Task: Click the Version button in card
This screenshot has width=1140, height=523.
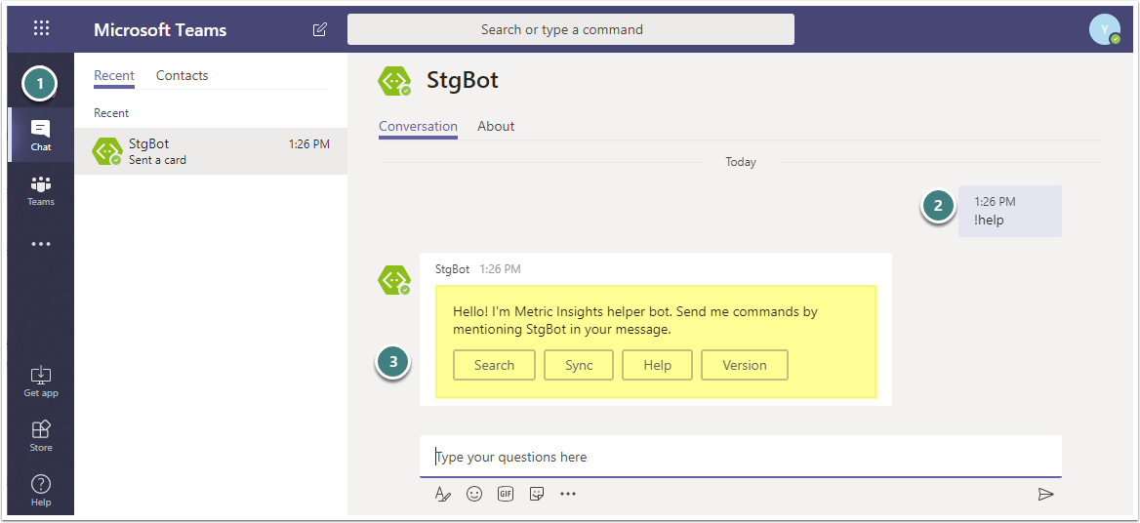Action: 744,365
